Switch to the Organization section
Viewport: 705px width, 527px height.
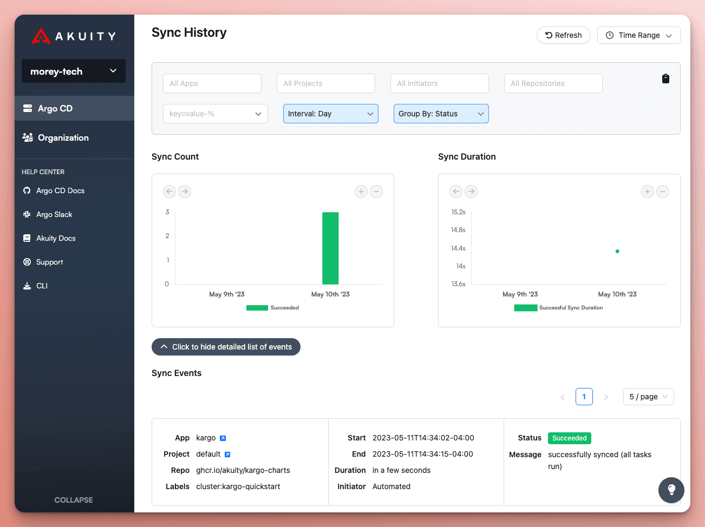point(63,137)
